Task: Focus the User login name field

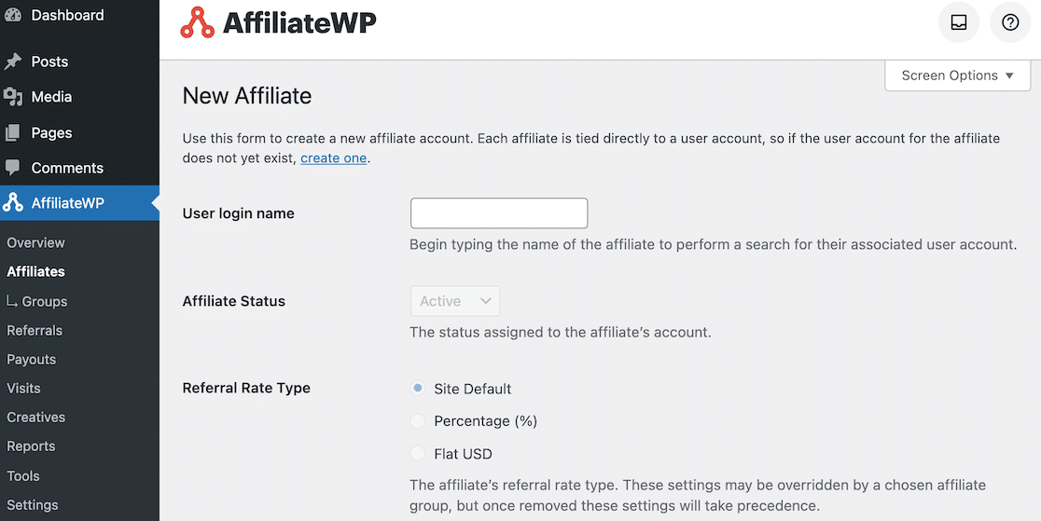Action: (499, 213)
